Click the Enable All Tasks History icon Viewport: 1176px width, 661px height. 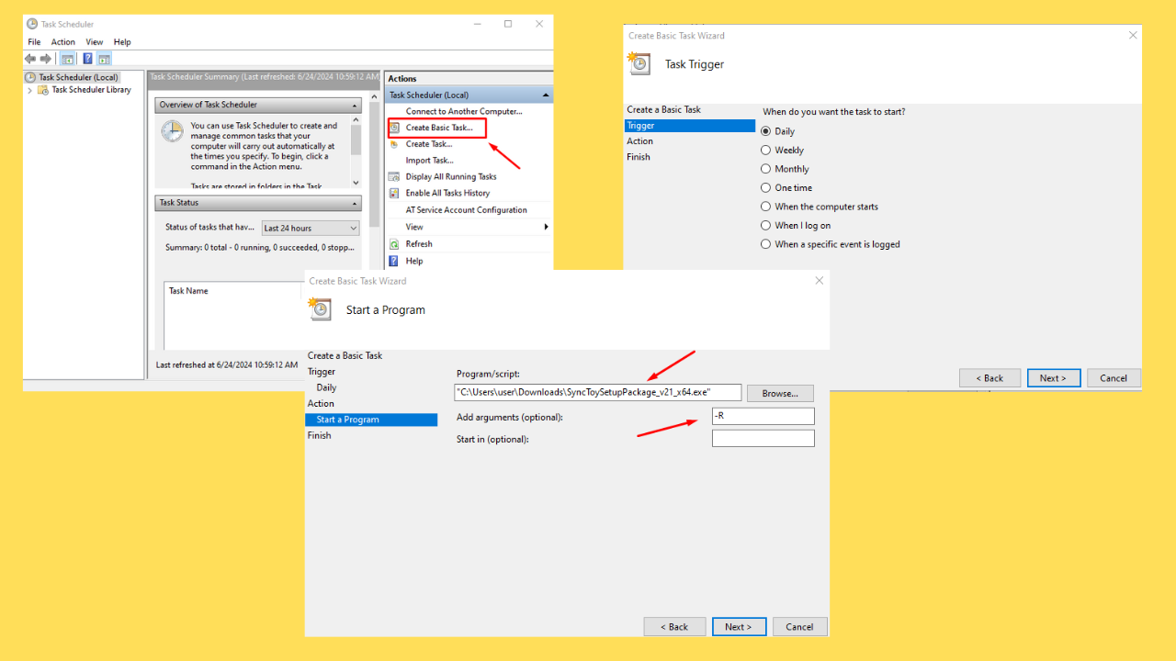coord(395,193)
